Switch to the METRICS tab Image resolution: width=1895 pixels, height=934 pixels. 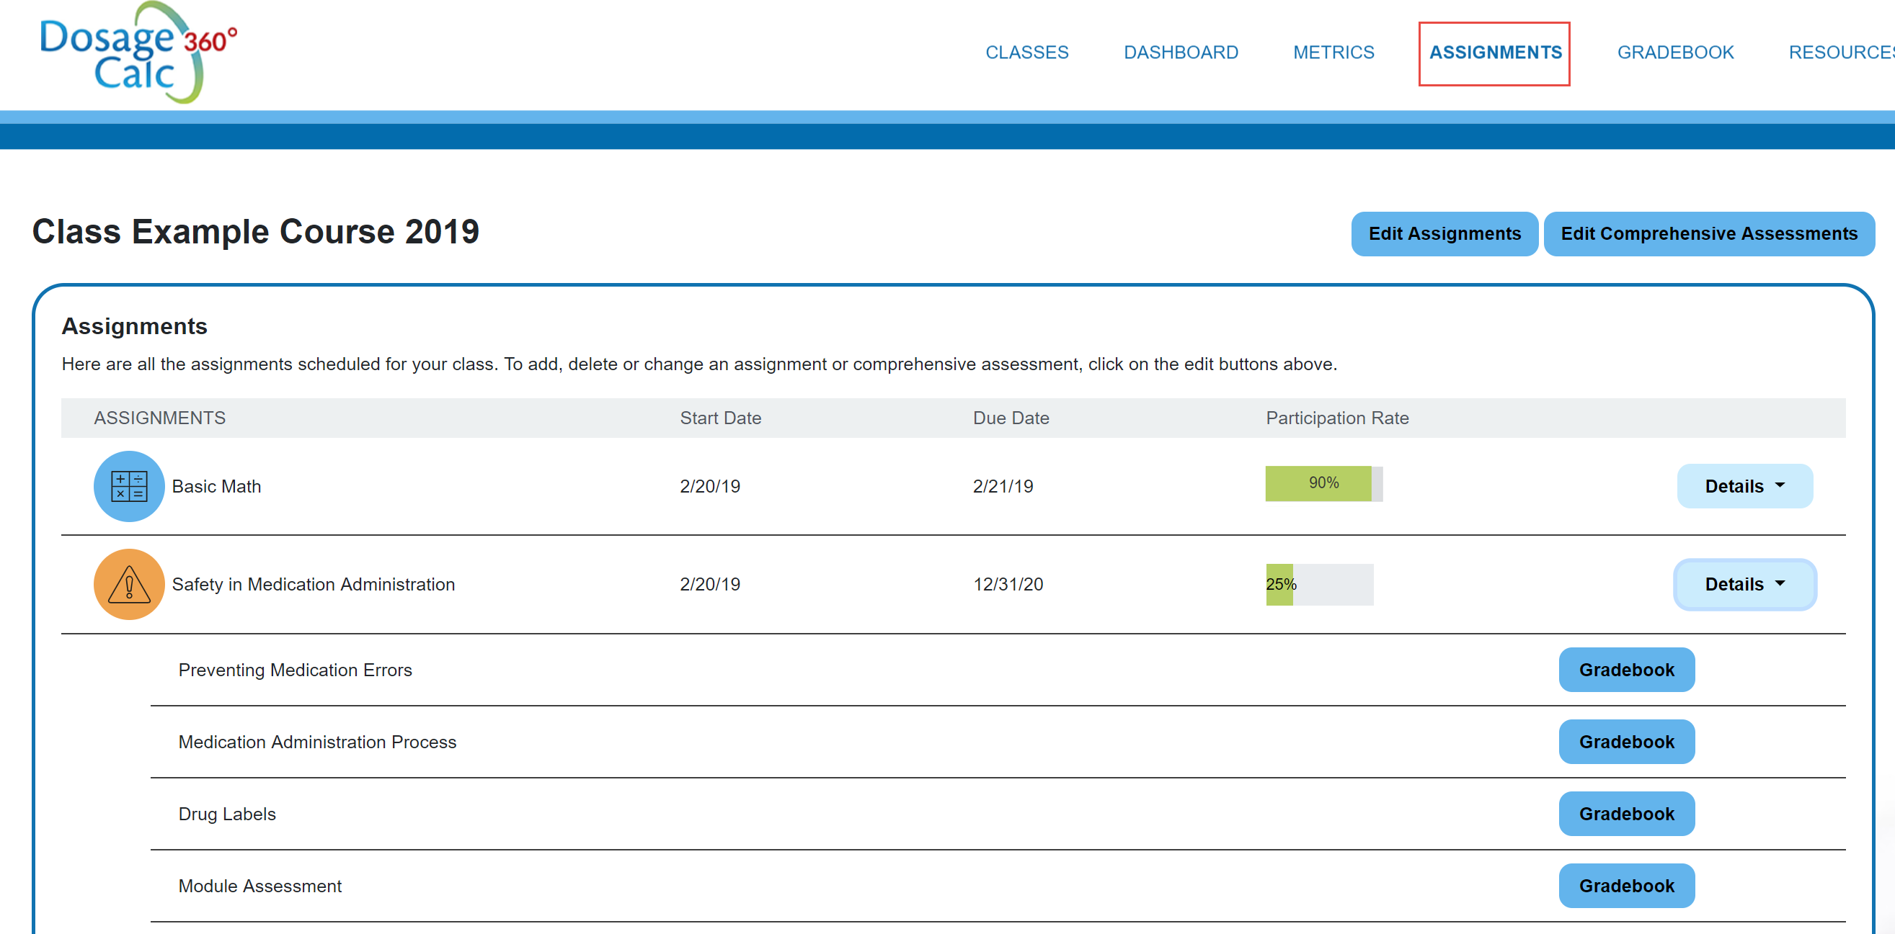pos(1333,53)
